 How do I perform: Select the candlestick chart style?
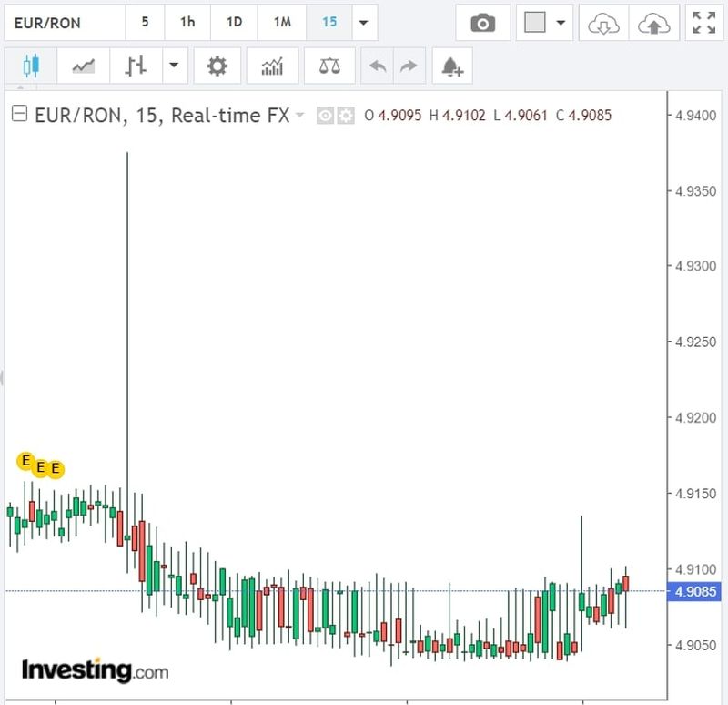[32, 66]
